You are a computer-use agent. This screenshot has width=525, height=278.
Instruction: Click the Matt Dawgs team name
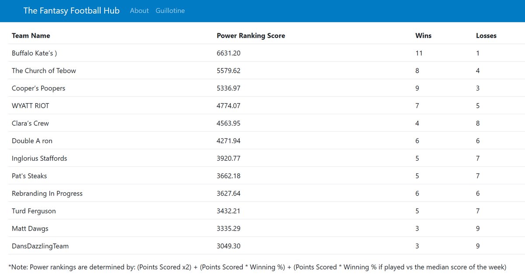[30, 228]
